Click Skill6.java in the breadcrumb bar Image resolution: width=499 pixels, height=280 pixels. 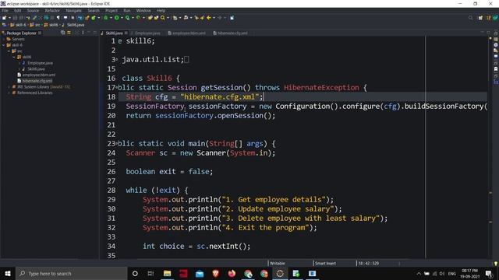[76, 25]
